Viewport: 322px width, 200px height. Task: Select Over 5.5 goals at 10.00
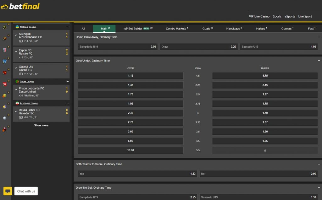click(x=130, y=150)
